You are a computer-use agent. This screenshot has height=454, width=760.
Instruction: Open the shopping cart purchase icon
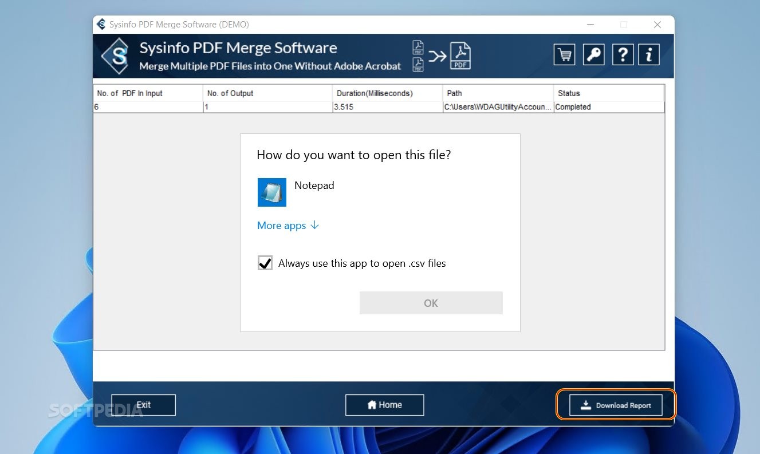point(564,55)
